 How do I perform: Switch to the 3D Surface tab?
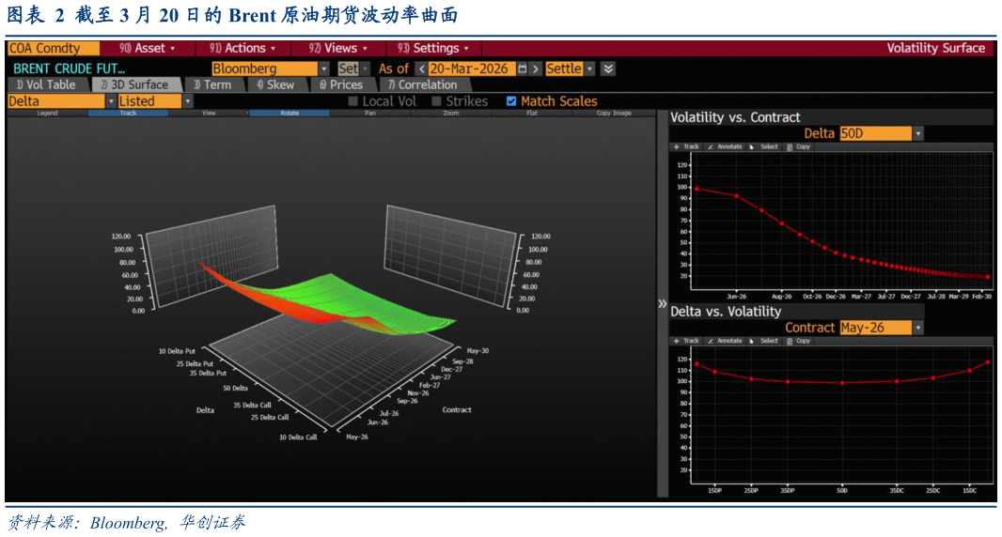pos(135,84)
